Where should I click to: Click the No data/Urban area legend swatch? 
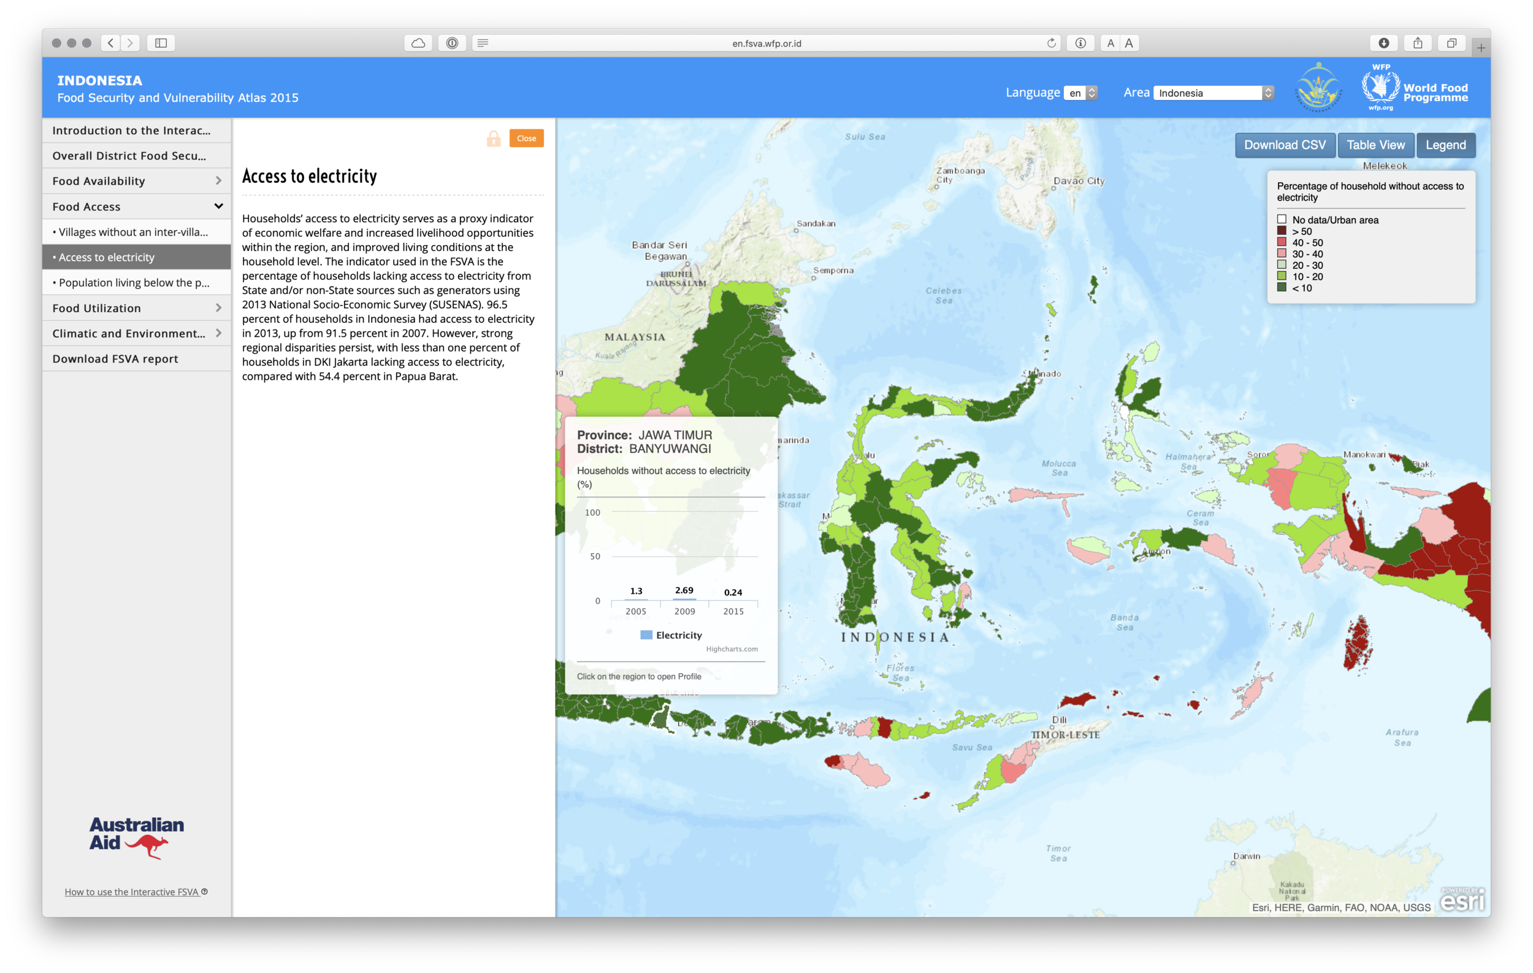coord(1282,220)
